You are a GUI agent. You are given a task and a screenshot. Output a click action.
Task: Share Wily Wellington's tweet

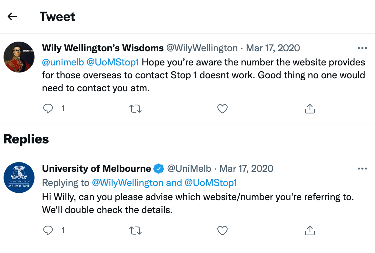pos(310,109)
